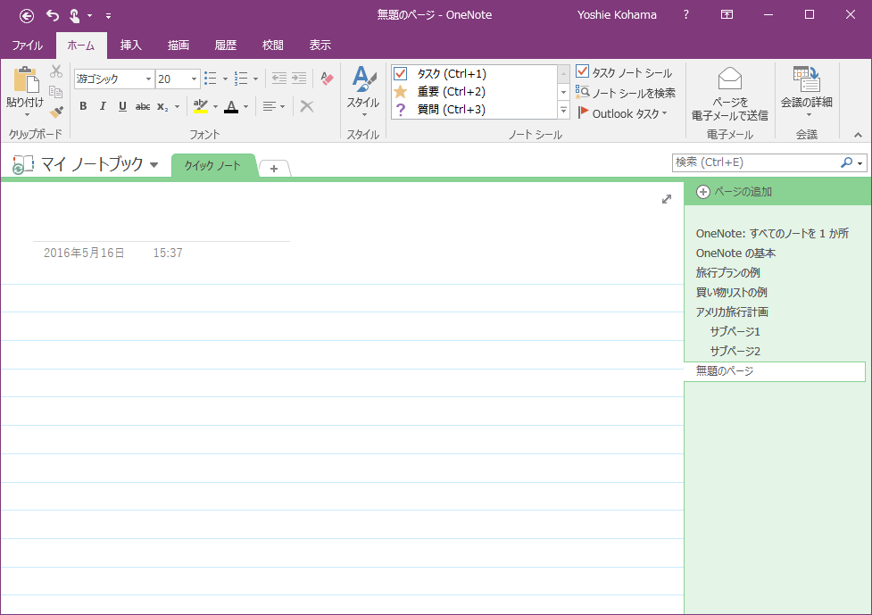Screen dimensions: 872x615
Task: Toggle underline formatting
Action: coord(122,106)
